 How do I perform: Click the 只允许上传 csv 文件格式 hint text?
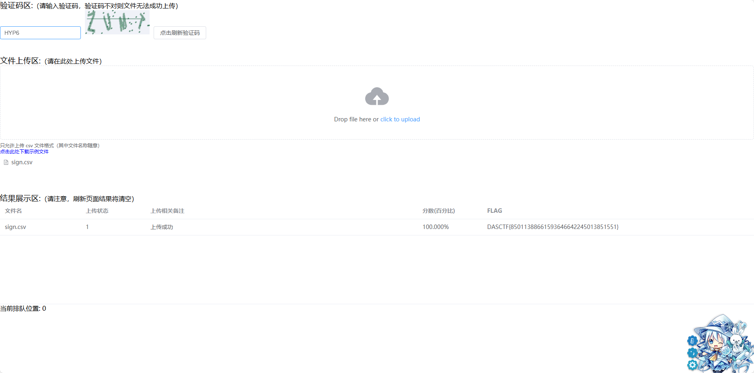click(50, 146)
